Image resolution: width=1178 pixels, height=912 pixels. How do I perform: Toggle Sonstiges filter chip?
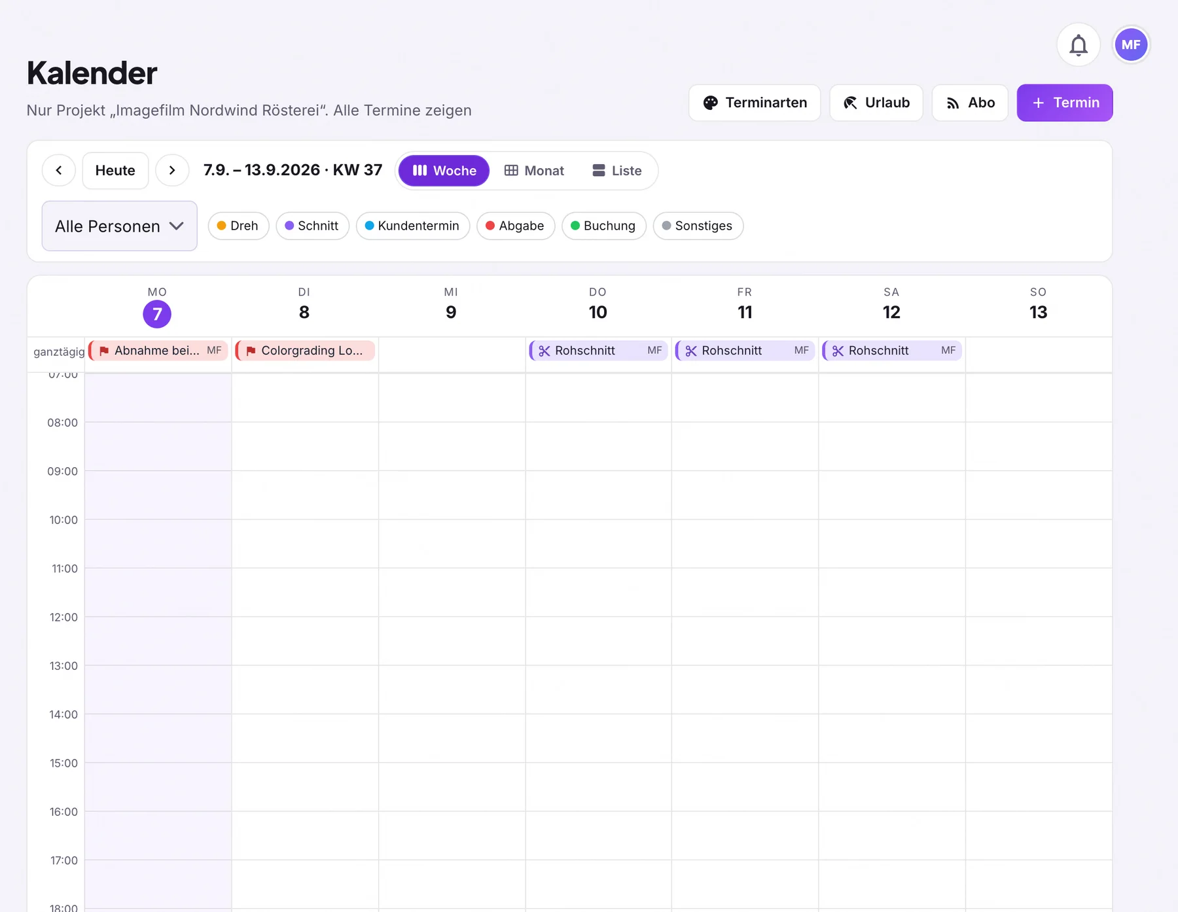[x=698, y=226]
